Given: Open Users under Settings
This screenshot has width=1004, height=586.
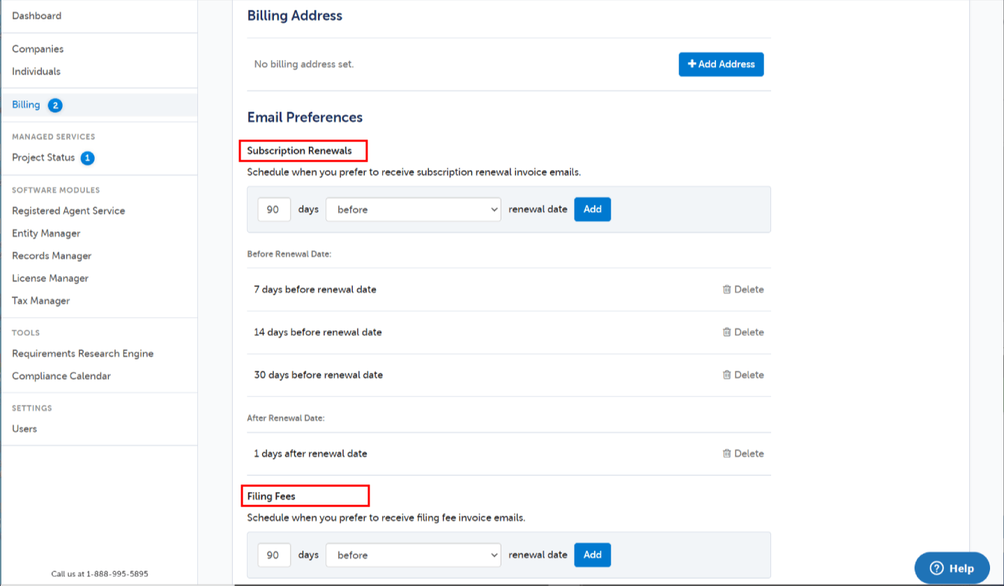Looking at the screenshot, I should [x=24, y=429].
